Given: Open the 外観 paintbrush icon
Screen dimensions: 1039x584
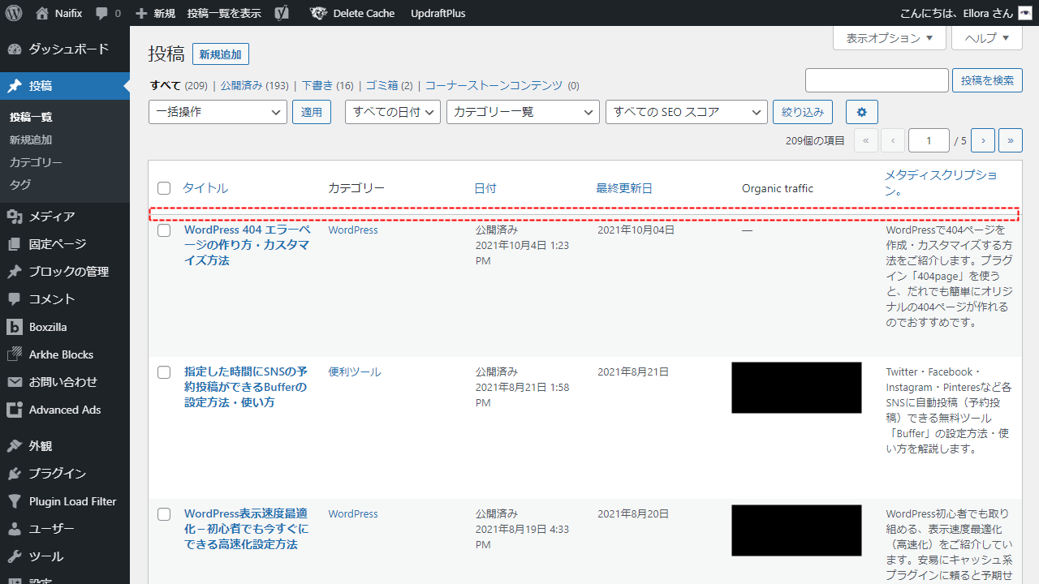Looking at the screenshot, I should [x=14, y=446].
